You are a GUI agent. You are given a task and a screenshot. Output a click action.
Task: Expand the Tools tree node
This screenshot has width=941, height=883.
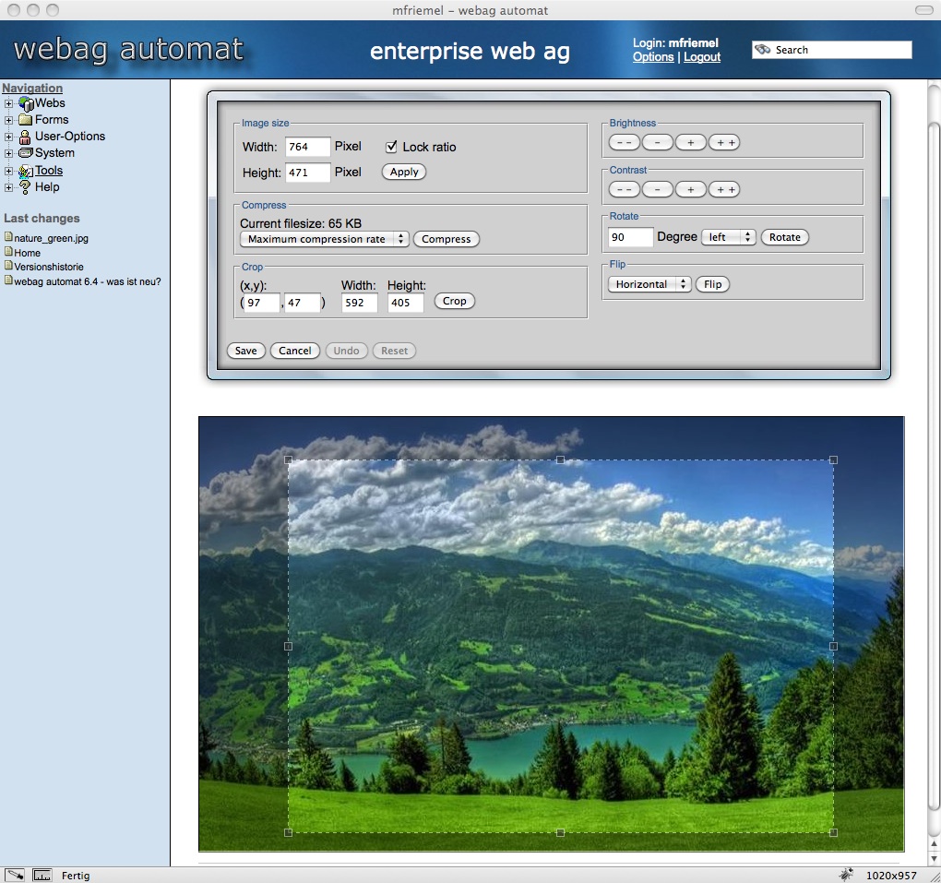[9, 171]
